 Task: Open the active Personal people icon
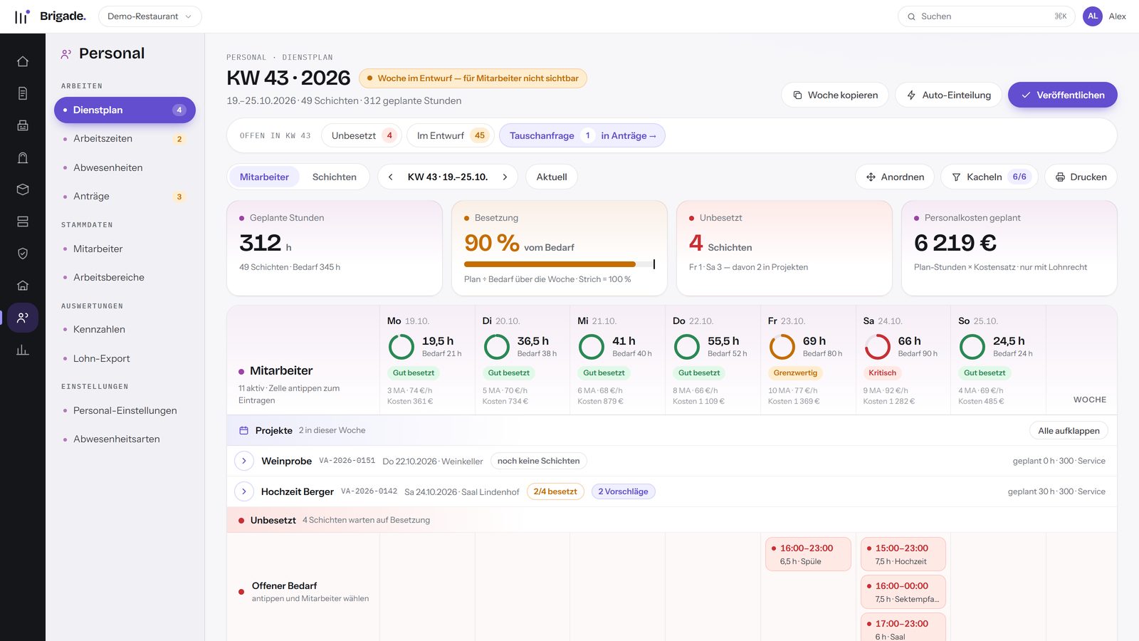23,318
